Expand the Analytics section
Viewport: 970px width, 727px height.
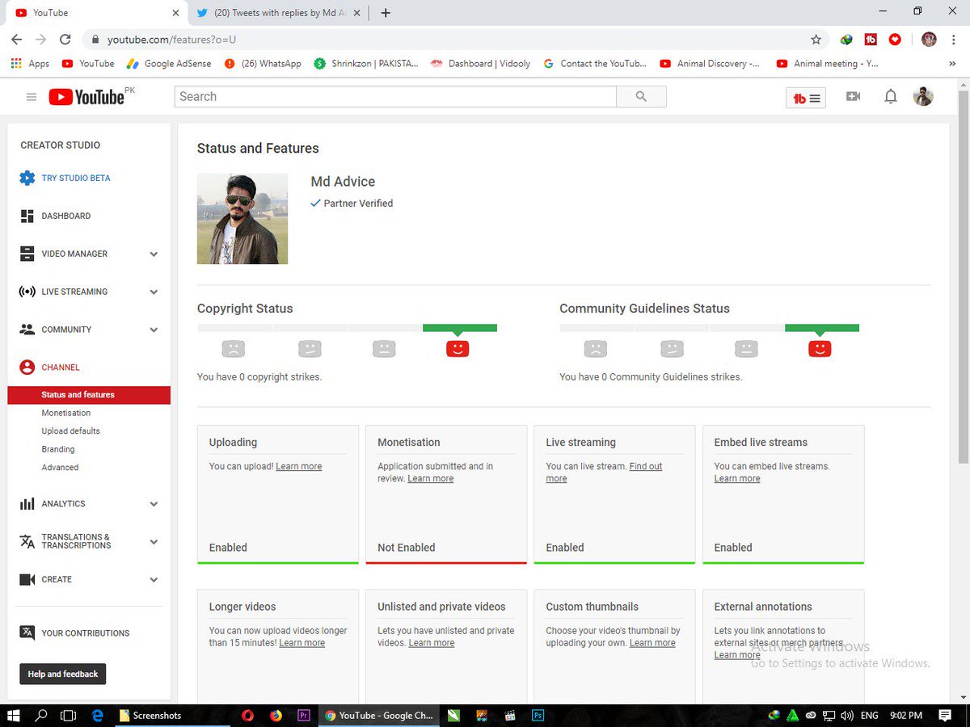154,504
